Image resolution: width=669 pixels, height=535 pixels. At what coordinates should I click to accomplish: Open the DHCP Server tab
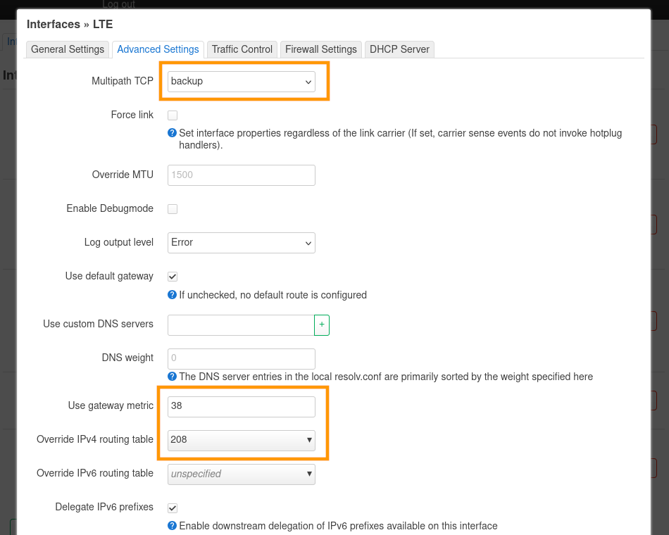pos(399,49)
